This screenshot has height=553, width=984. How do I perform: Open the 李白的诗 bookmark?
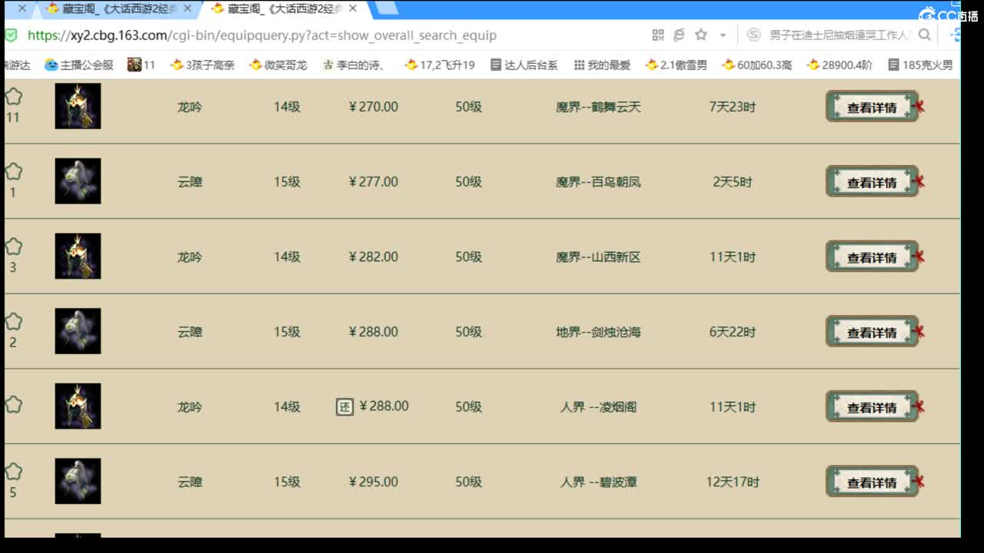tap(354, 65)
